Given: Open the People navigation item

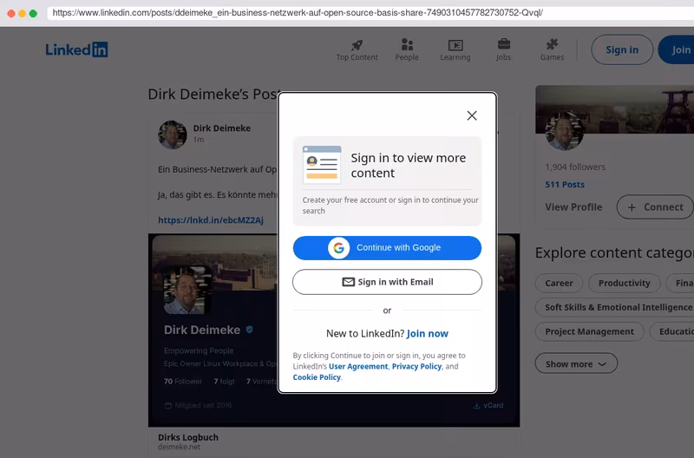Looking at the screenshot, I should click(x=407, y=50).
